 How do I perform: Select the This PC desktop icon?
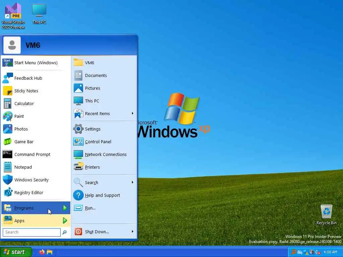click(39, 13)
